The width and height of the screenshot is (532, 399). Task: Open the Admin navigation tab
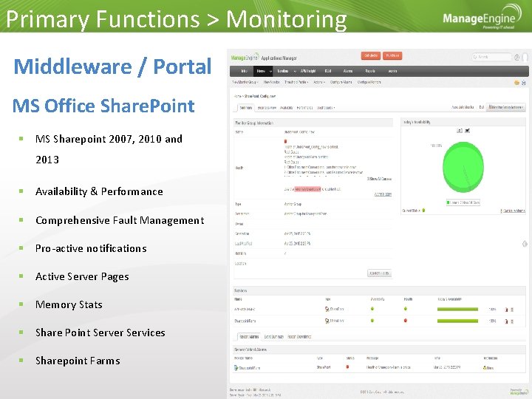coord(392,71)
